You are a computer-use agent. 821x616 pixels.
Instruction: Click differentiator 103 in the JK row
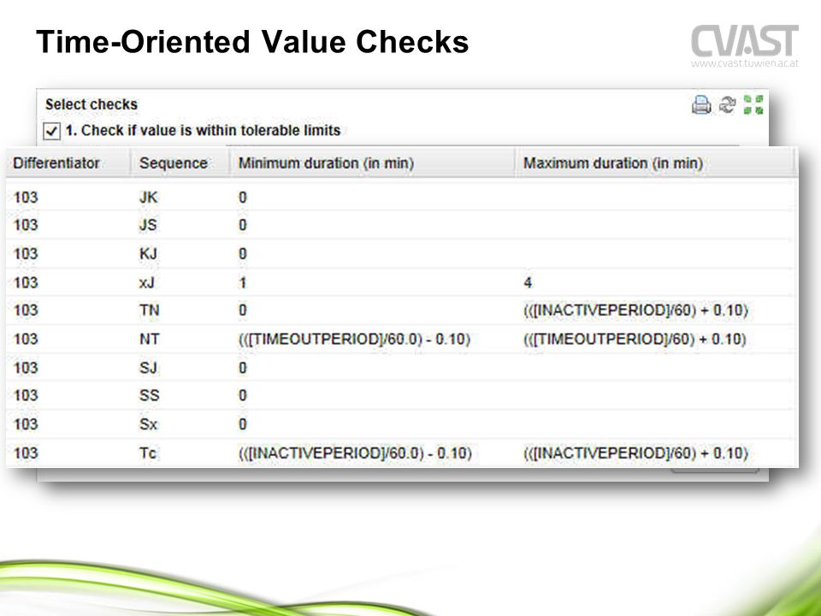point(26,198)
